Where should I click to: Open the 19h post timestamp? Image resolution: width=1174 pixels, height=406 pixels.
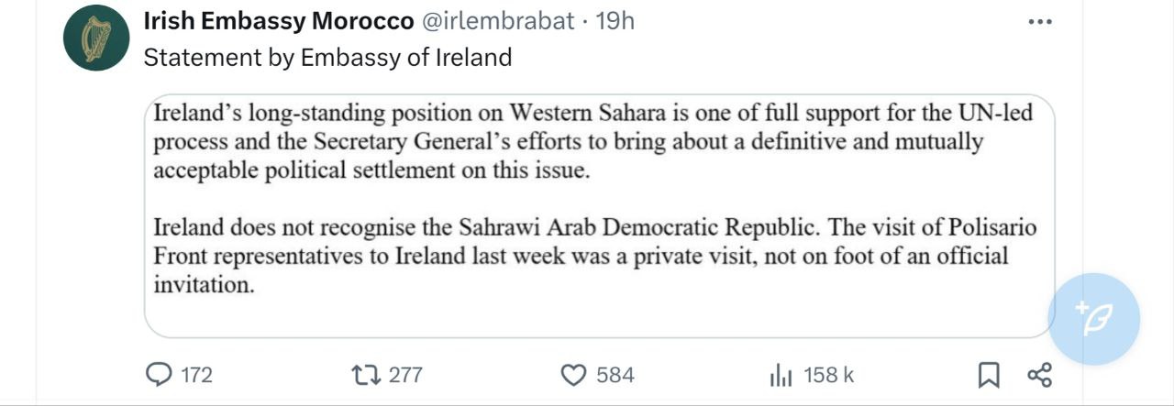615,20
